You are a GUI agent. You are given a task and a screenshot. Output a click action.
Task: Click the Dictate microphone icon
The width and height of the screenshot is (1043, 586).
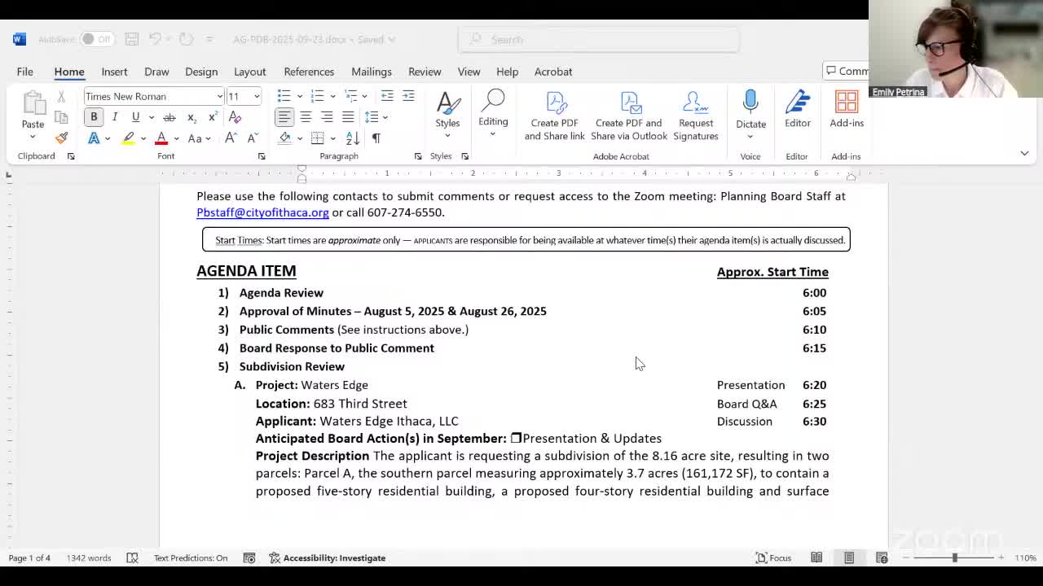pyautogui.click(x=750, y=103)
